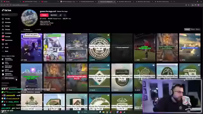The height and width of the screenshot is (114, 203).
Task: Expand the following accounts list
Action: click(x=9, y=78)
